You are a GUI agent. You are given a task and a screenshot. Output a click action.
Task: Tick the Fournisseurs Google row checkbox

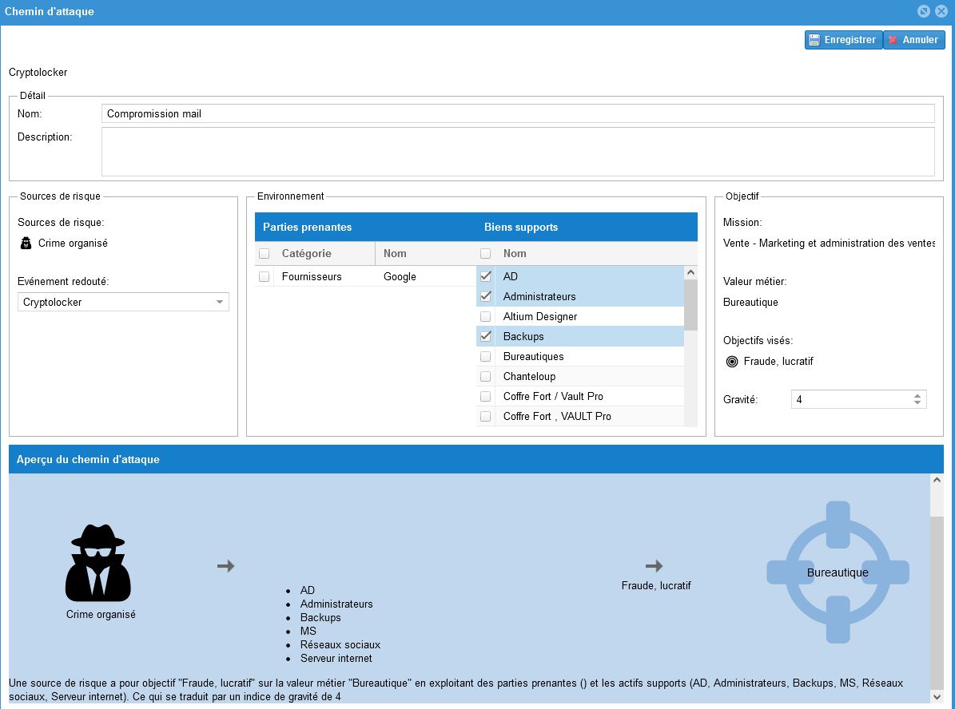[265, 277]
